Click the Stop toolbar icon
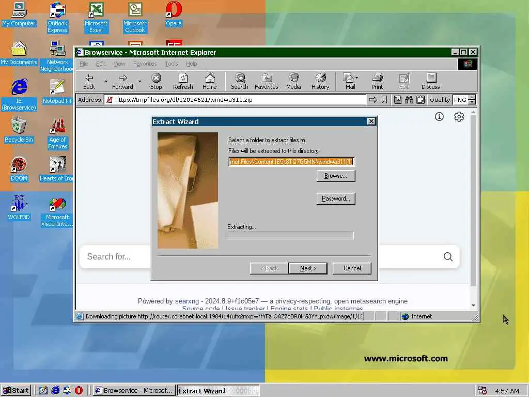Screen dimensions: 529x397 click(x=156, y=82)
